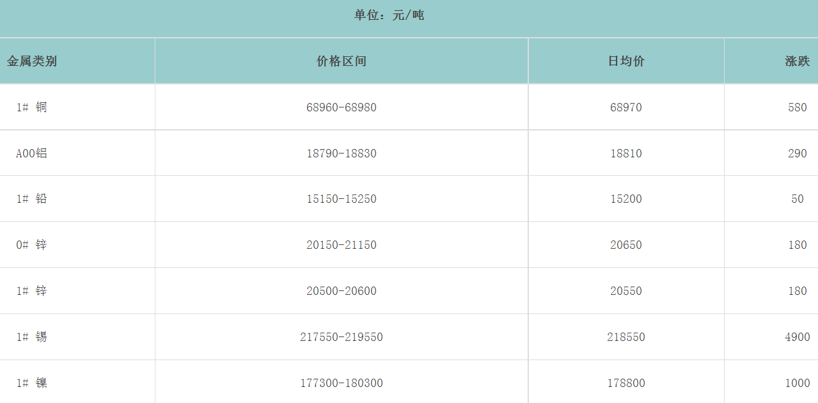Click price range 18790-18830

342,154
